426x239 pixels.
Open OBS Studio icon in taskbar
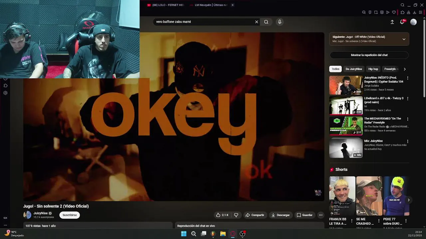243,234
